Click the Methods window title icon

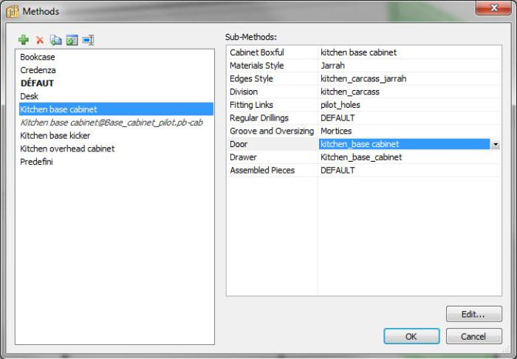click(x=12, y=11)
